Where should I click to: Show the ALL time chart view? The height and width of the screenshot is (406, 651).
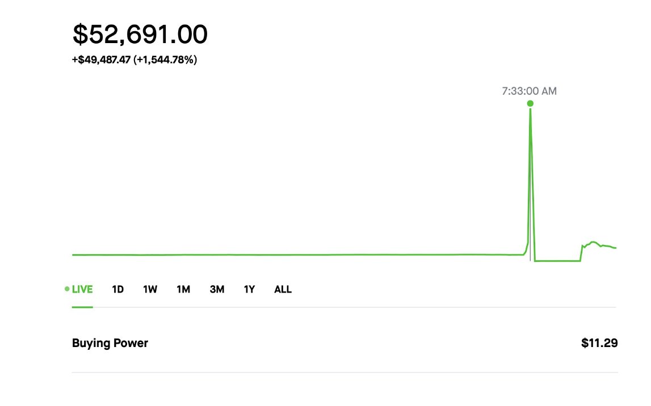pyautogui.click(x=283, y=289)
